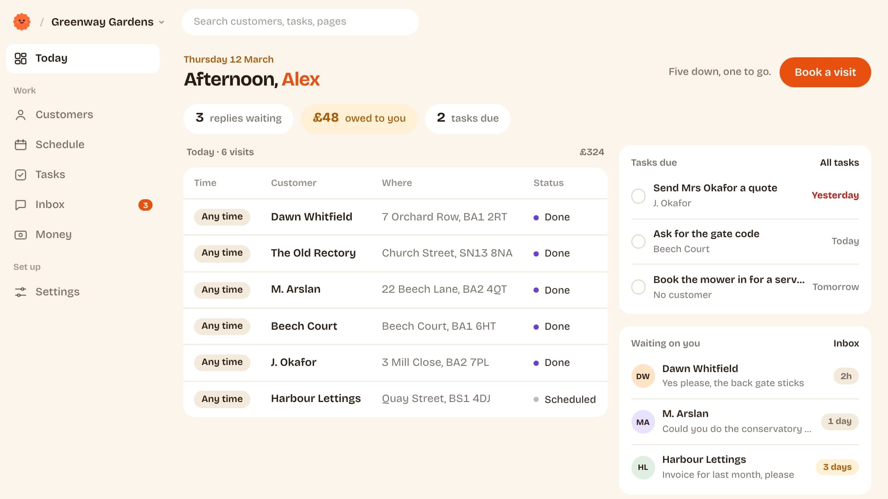Open the All tasks link

tap(839, 163)
